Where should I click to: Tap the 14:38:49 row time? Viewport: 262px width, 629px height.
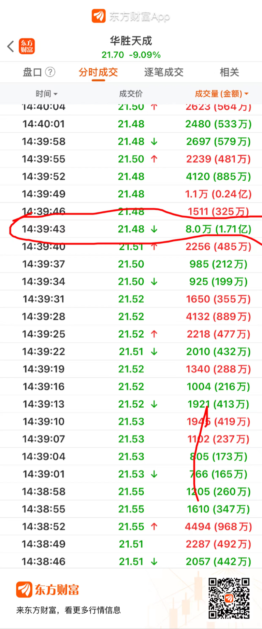click(44, 544)
